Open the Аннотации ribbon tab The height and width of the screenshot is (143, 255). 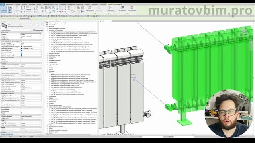coord(32,4)
